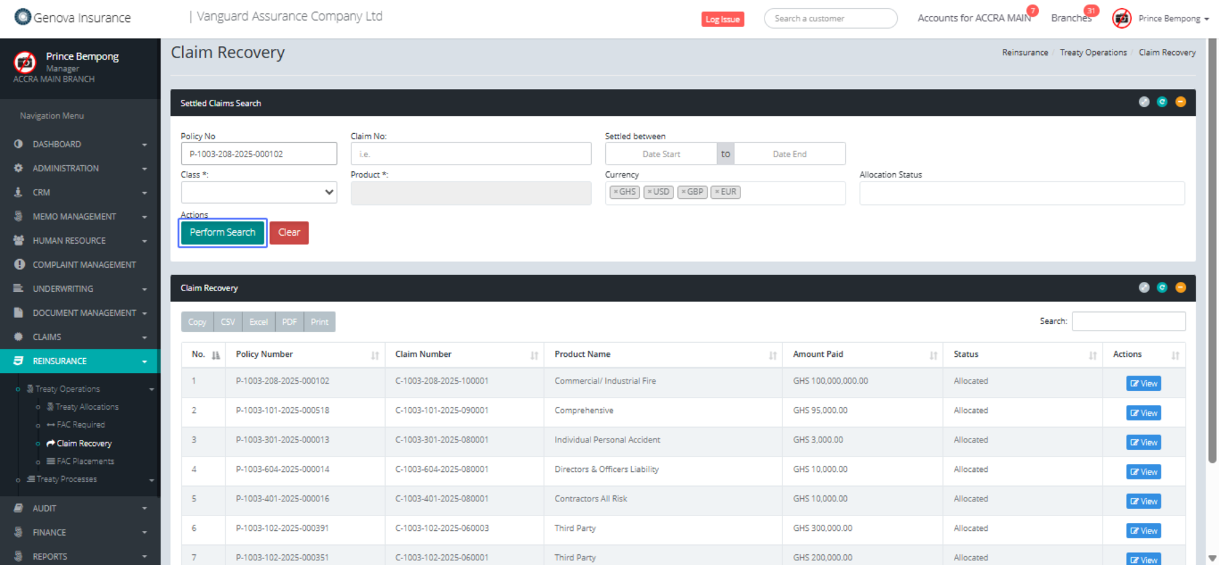Remove the USD currency tag
This screenshot has width=1219, height=565.
pos(649,192)
